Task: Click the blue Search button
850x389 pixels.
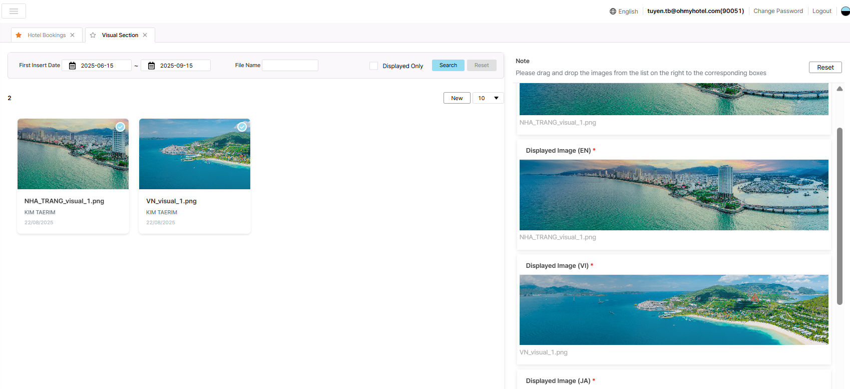Action: tap(448, 66)
